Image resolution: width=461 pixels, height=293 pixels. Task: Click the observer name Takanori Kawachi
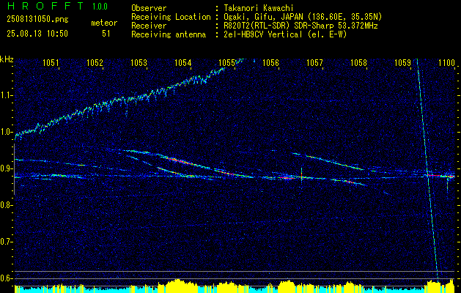(x=257, y=8)
